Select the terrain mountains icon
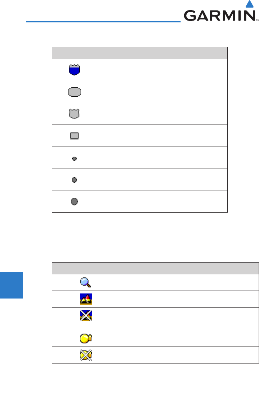This screenshot has width=259, height=405. pos(86,299)
